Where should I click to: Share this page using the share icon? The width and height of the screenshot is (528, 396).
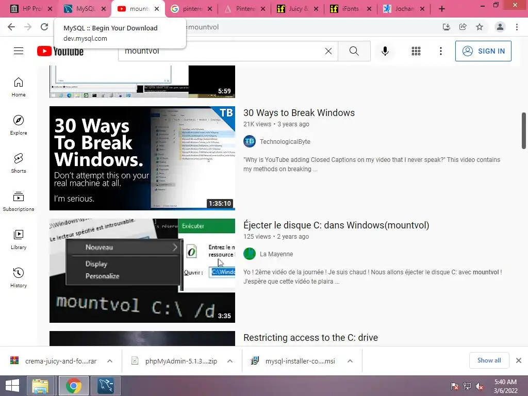click(x=463, y=27)
